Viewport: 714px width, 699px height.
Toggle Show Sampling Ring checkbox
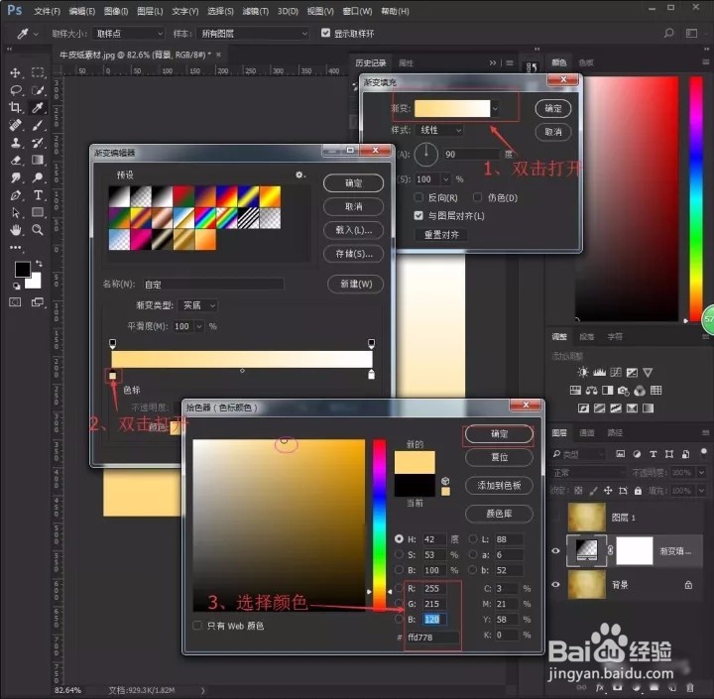(325, 33)
